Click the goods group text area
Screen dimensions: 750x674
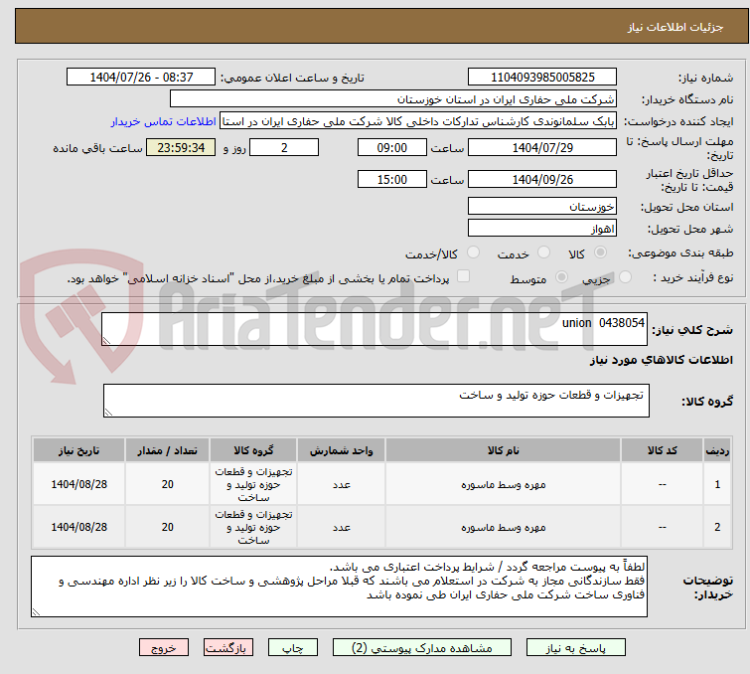click(375, 401)
